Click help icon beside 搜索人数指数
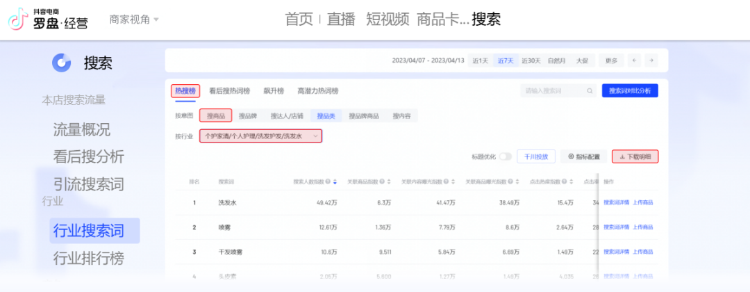750x292 pixels. point(328,182)
